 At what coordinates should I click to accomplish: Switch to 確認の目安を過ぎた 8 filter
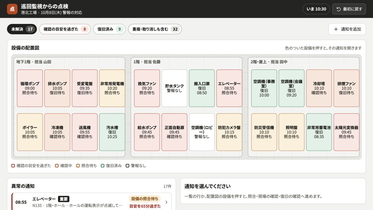[65, 29]
